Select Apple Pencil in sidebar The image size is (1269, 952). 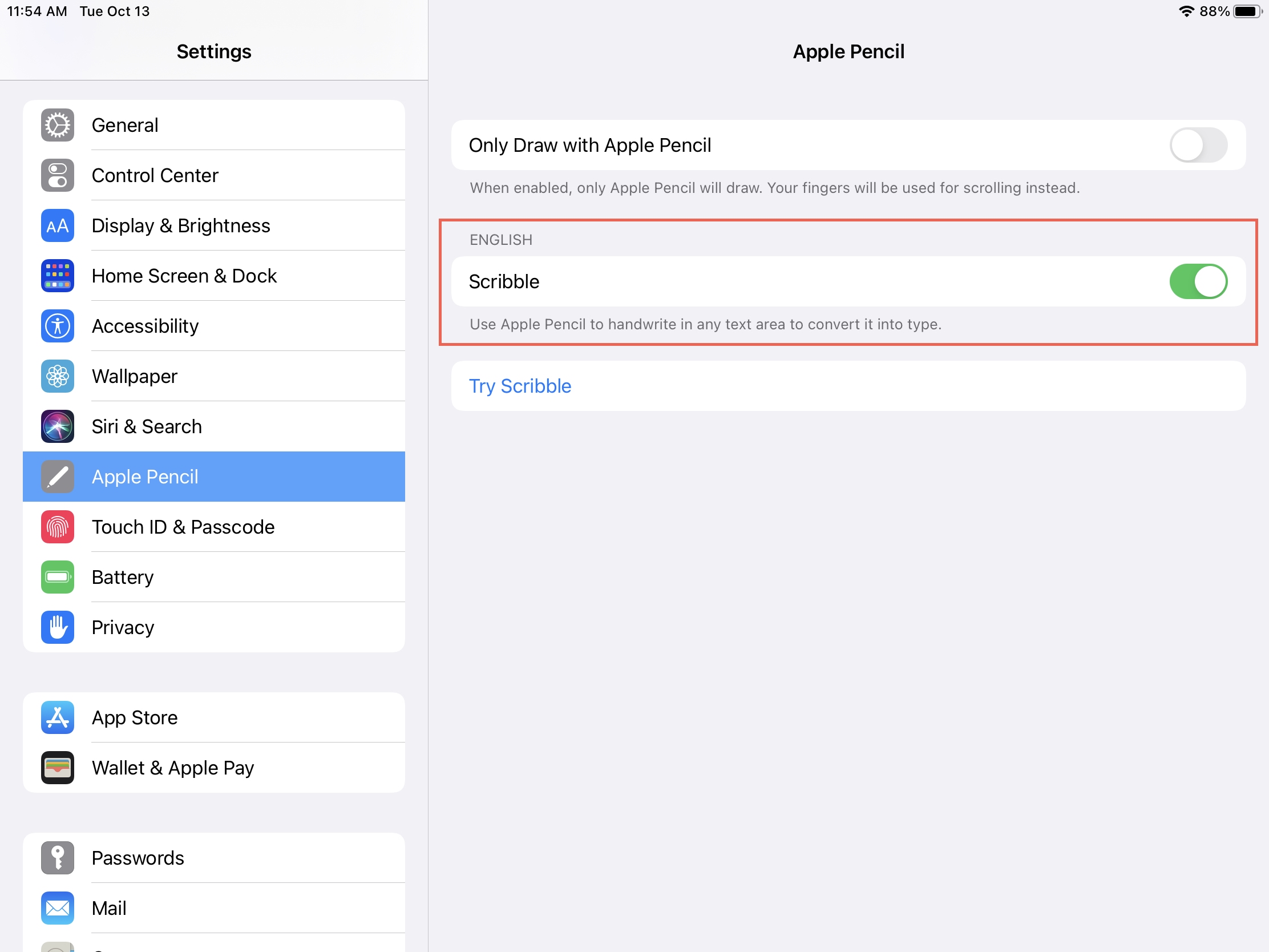[214, 477]
